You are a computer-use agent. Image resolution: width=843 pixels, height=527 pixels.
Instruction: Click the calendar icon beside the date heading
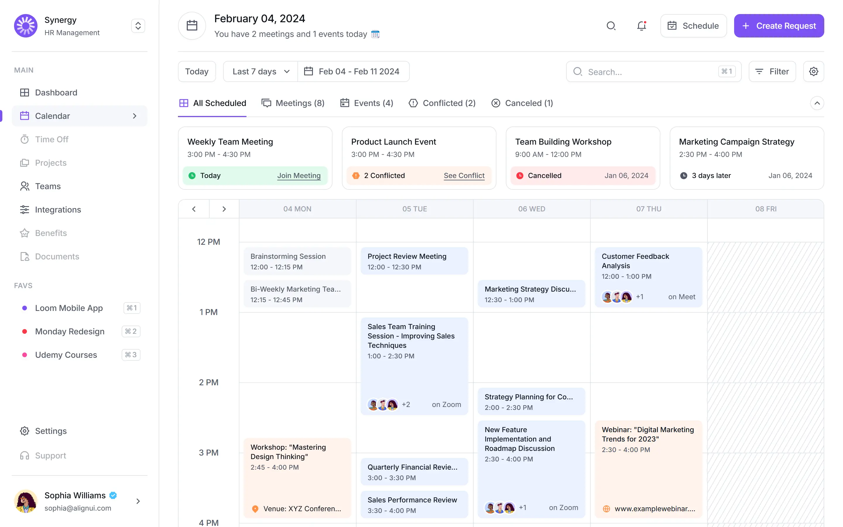(x=192, y=26)
